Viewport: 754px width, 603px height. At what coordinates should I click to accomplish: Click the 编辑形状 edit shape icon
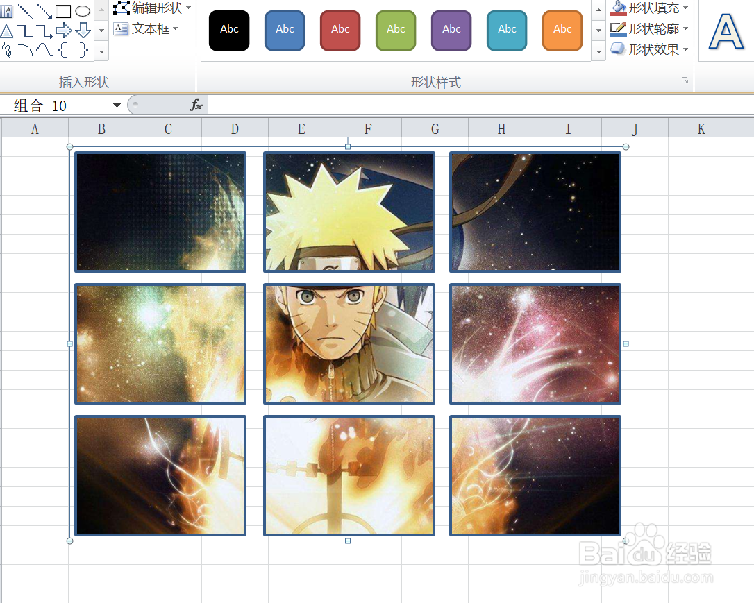pyautogui.click(x=122, y=8)
